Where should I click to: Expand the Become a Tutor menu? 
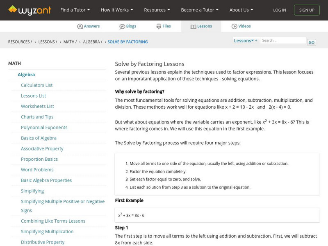tap(200, 10)
